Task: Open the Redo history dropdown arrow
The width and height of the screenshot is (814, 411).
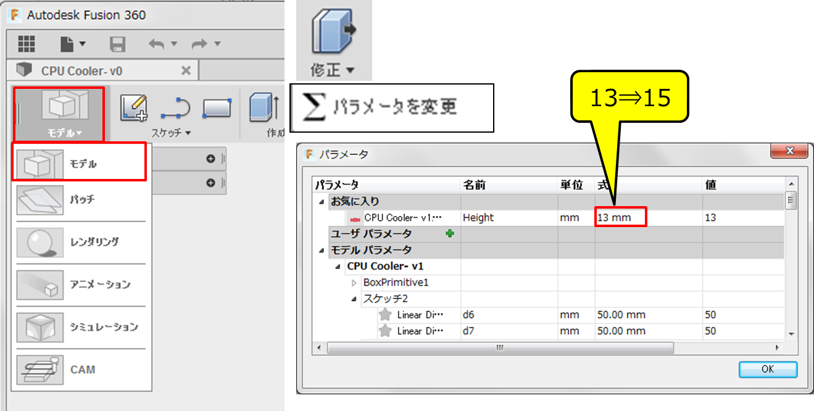Action: 217,44
